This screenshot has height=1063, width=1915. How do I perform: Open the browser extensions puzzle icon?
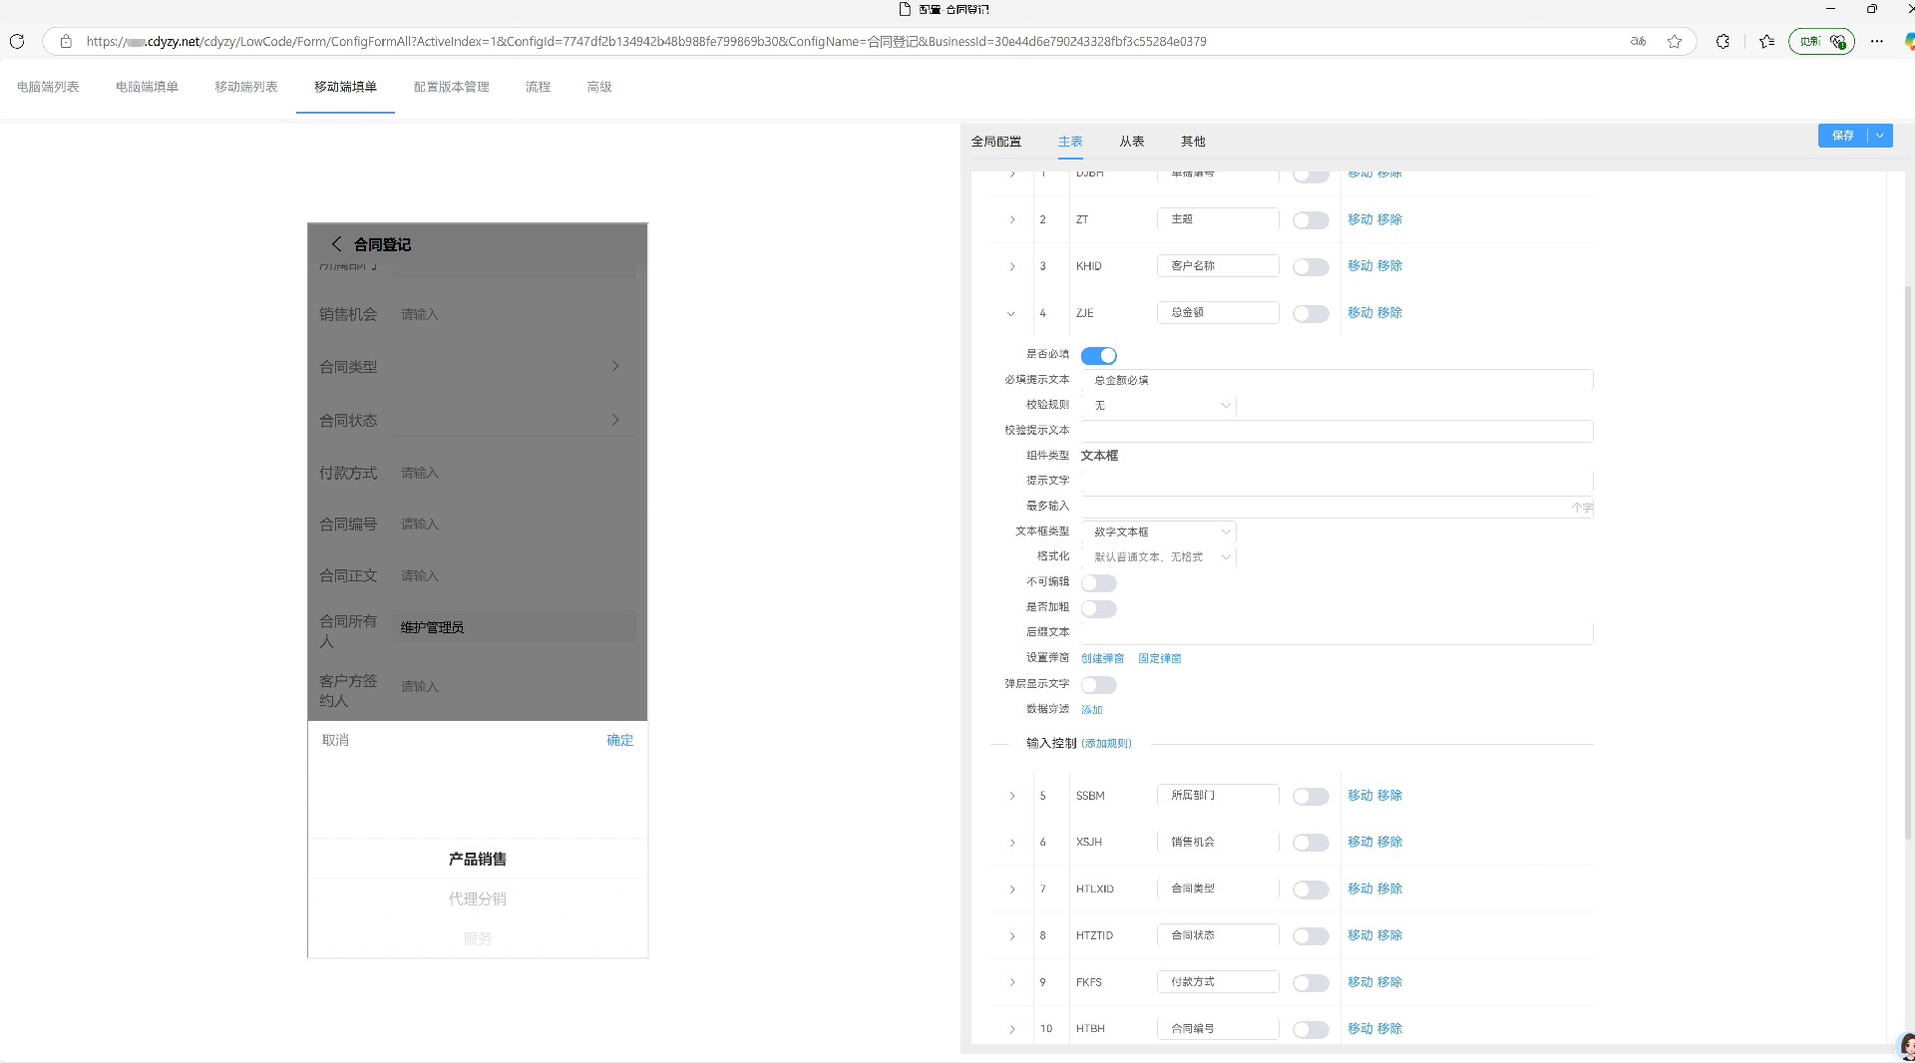[x=1723, y=42]
